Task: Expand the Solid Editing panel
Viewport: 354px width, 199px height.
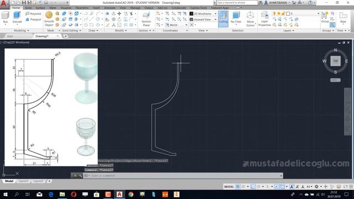Action: [71, 30]
